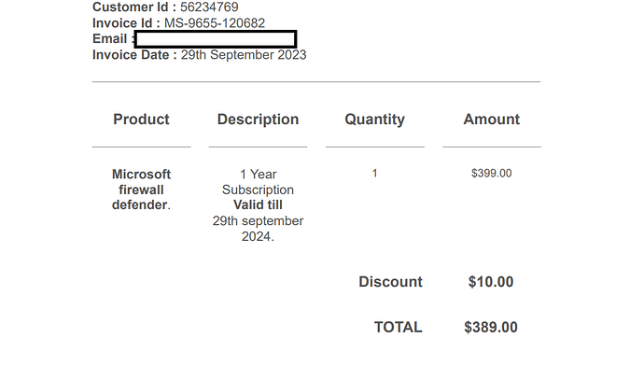Click the Discount label
Image resolution: width=644 pixels, height=380 pixels.
[390, 282]
